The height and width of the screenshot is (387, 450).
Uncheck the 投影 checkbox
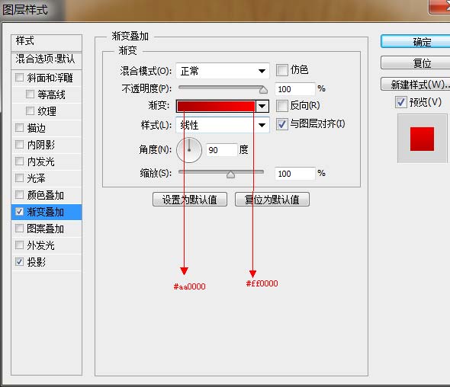tap(19, 262)
